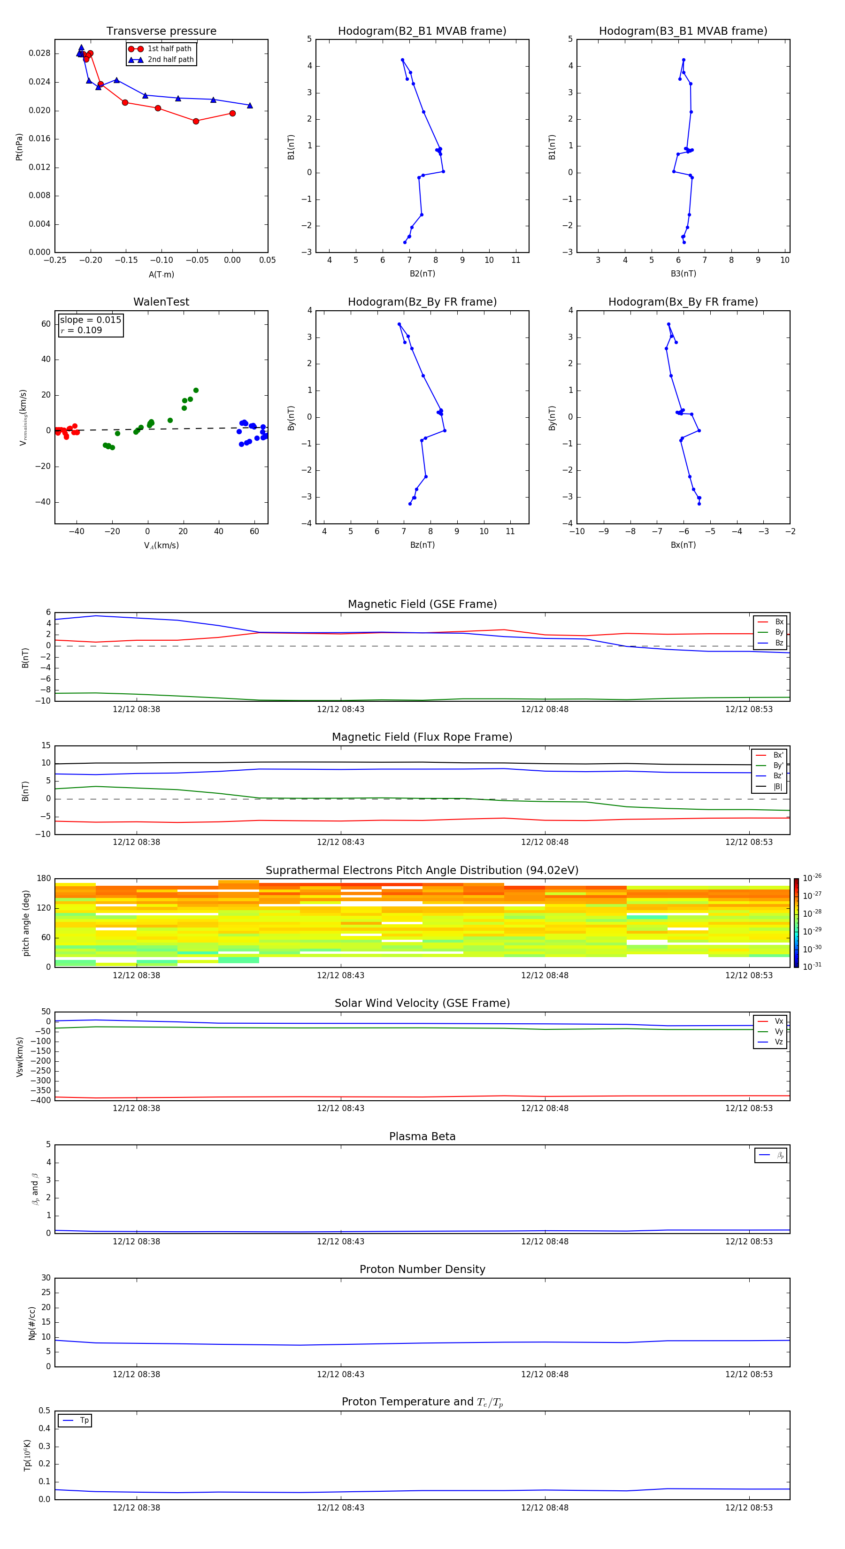This screenshot has width=845, height=1549.
Task: Click the 'Vsw(km/s)' y-axis label
Action: (x=20, y=1056)
